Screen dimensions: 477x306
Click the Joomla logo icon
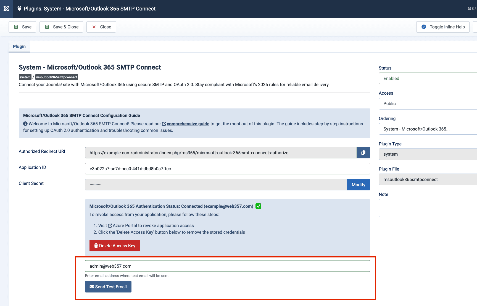coord(6,9)
